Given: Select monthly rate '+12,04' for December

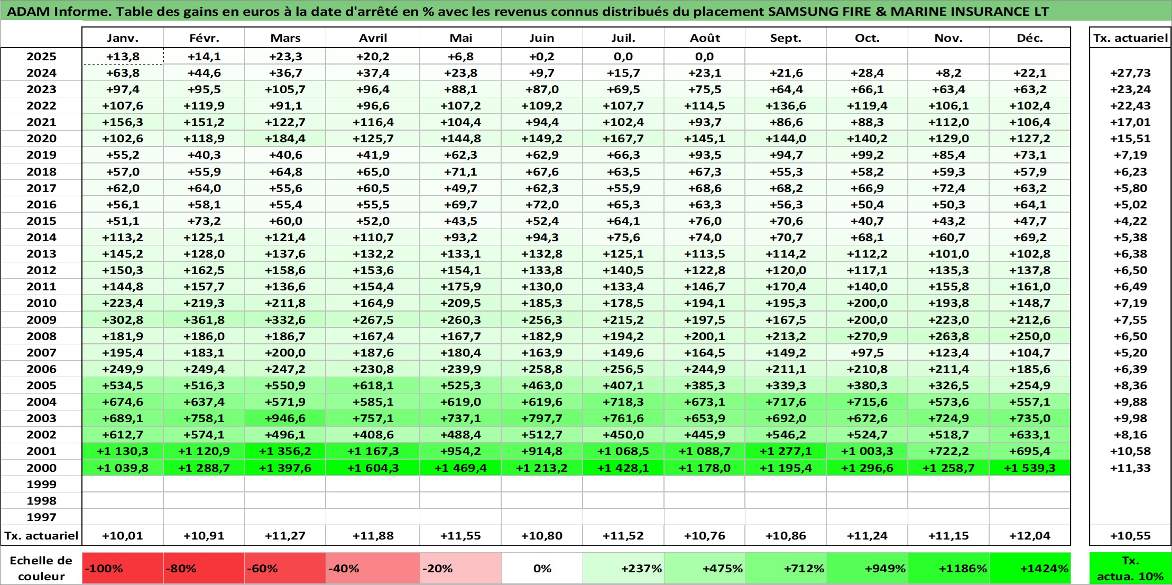Looking at the screenshot, I should (x=1030, y=536).
